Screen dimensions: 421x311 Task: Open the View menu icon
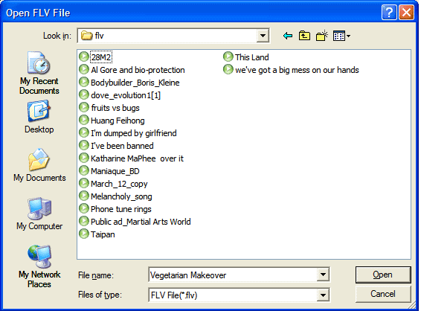coord(341,36)
